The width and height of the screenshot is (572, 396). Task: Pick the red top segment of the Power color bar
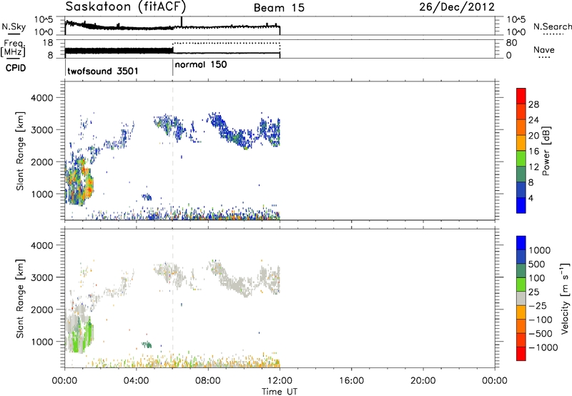tap(521, 96)
